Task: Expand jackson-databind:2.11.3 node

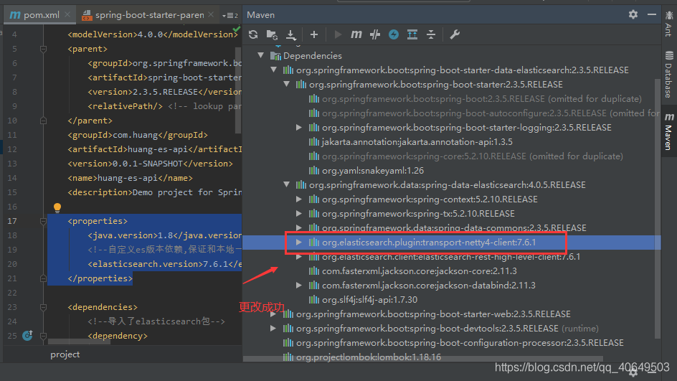Action: point(299,285)
